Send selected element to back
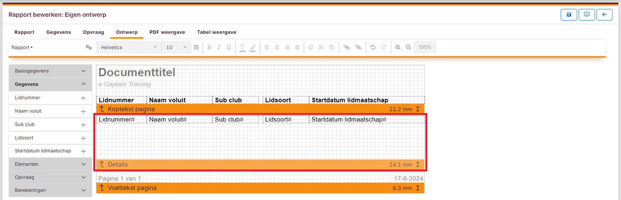Image resolution: width=621 pixels, height=200 pixels. tap(358, 47)
